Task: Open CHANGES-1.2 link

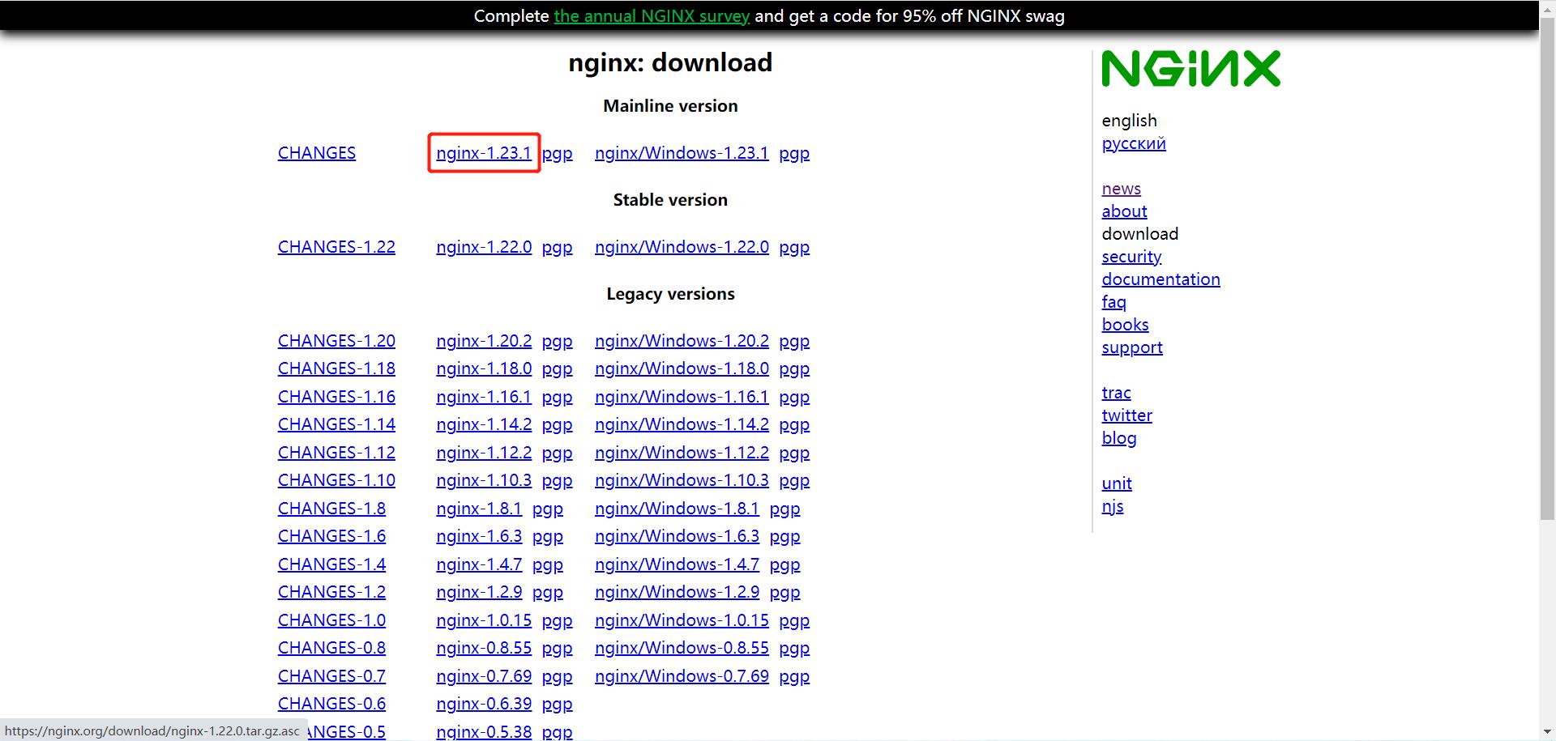Action: coord(331,592)
